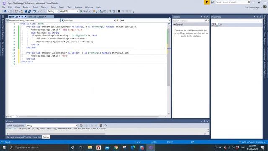Screen dimensions: 268x151
Task: Open the Edit menu
Action: click(x=10, y=7)
